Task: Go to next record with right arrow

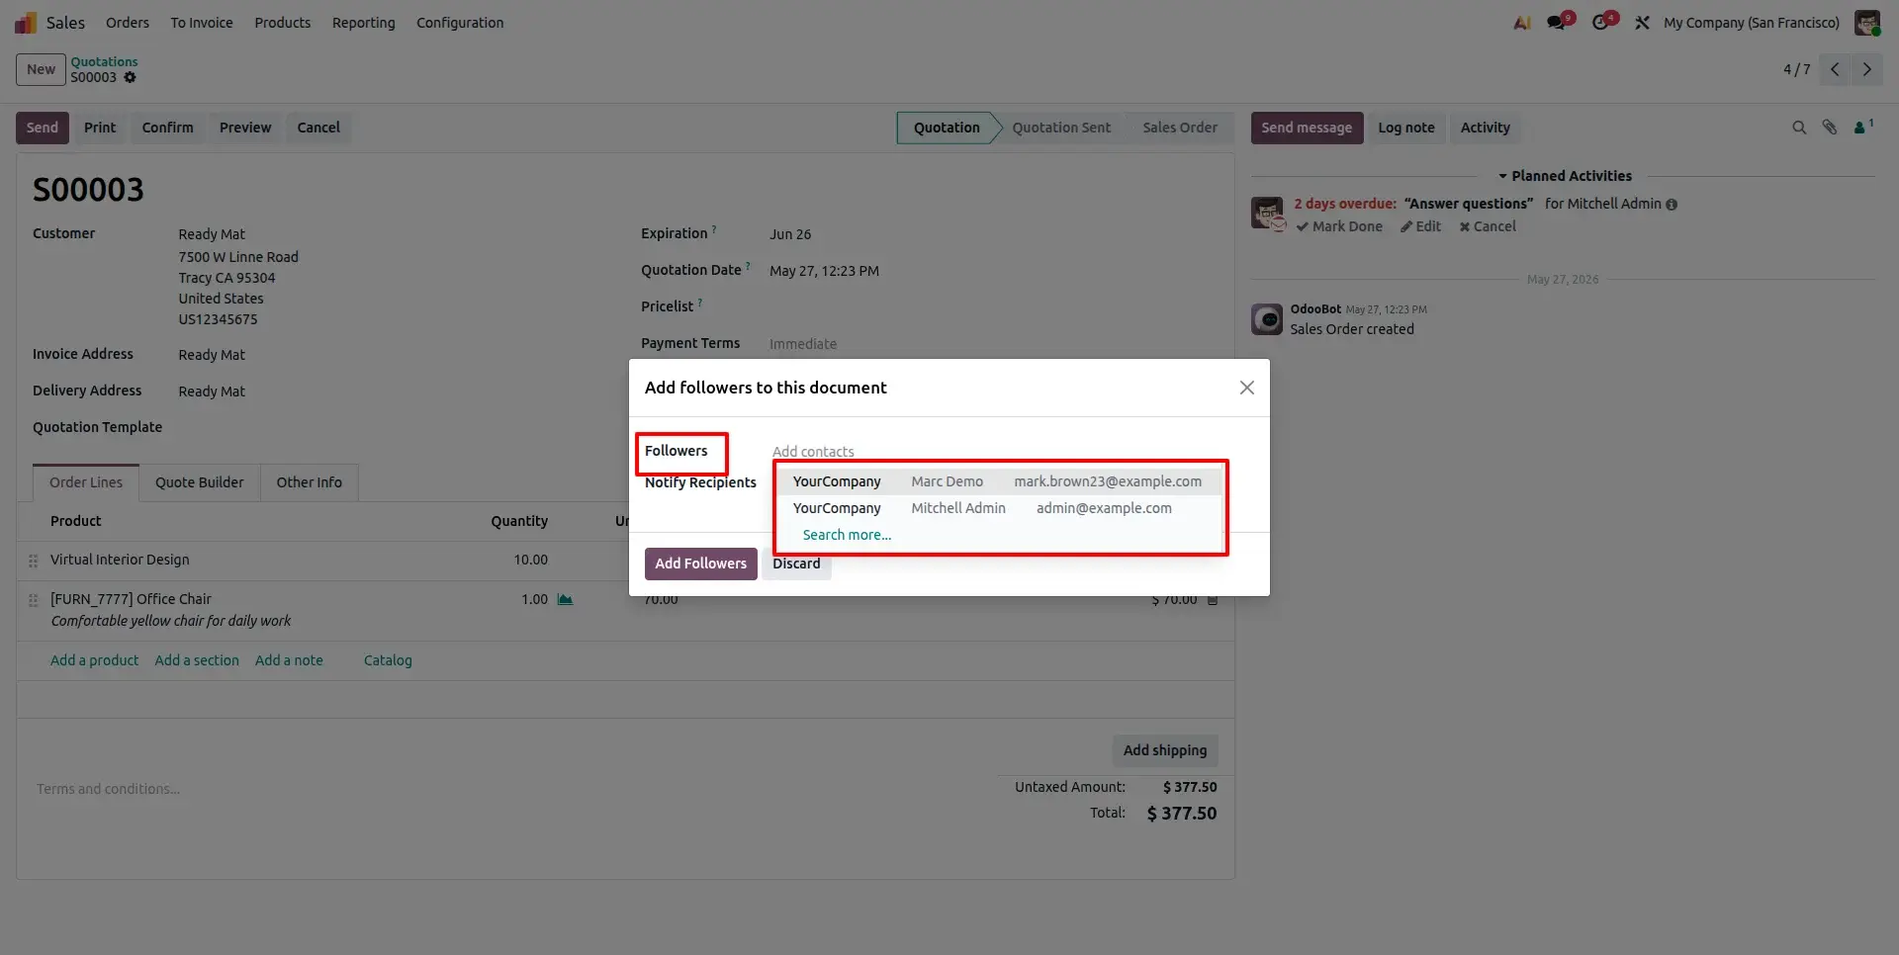Action: point(1867,69)
